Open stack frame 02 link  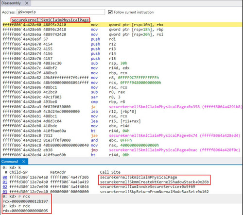click(x=5, y=187)
